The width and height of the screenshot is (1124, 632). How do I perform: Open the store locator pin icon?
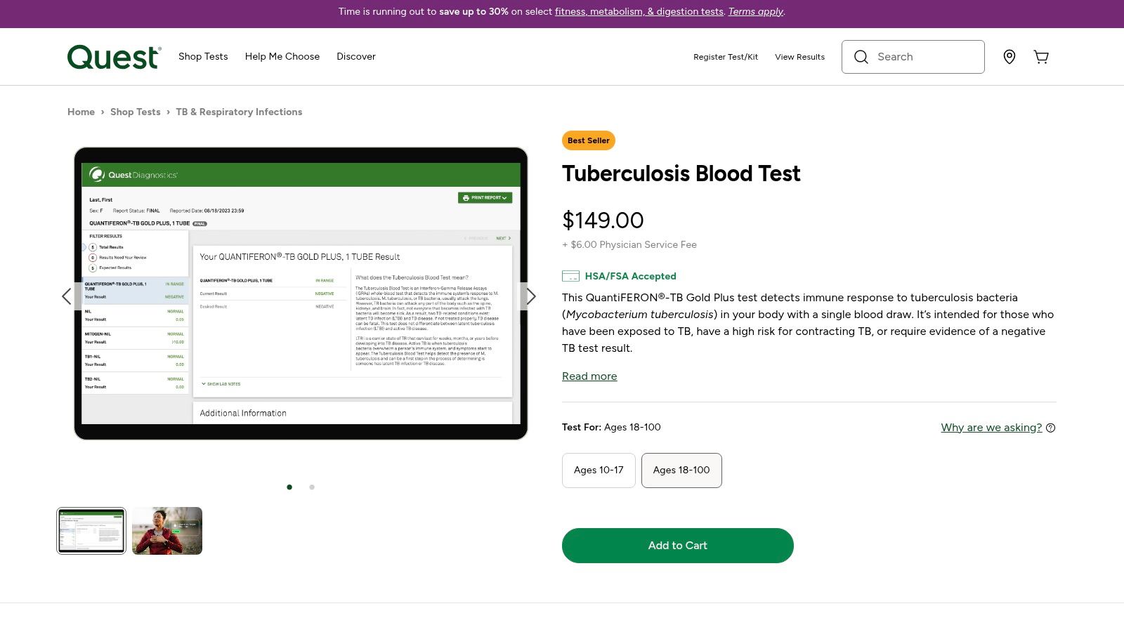click(1009, 57)
